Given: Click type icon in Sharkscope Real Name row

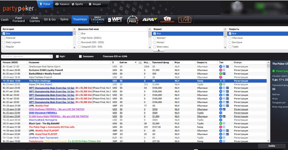Looking at the screenshot, I should click(x=221, y=67).
